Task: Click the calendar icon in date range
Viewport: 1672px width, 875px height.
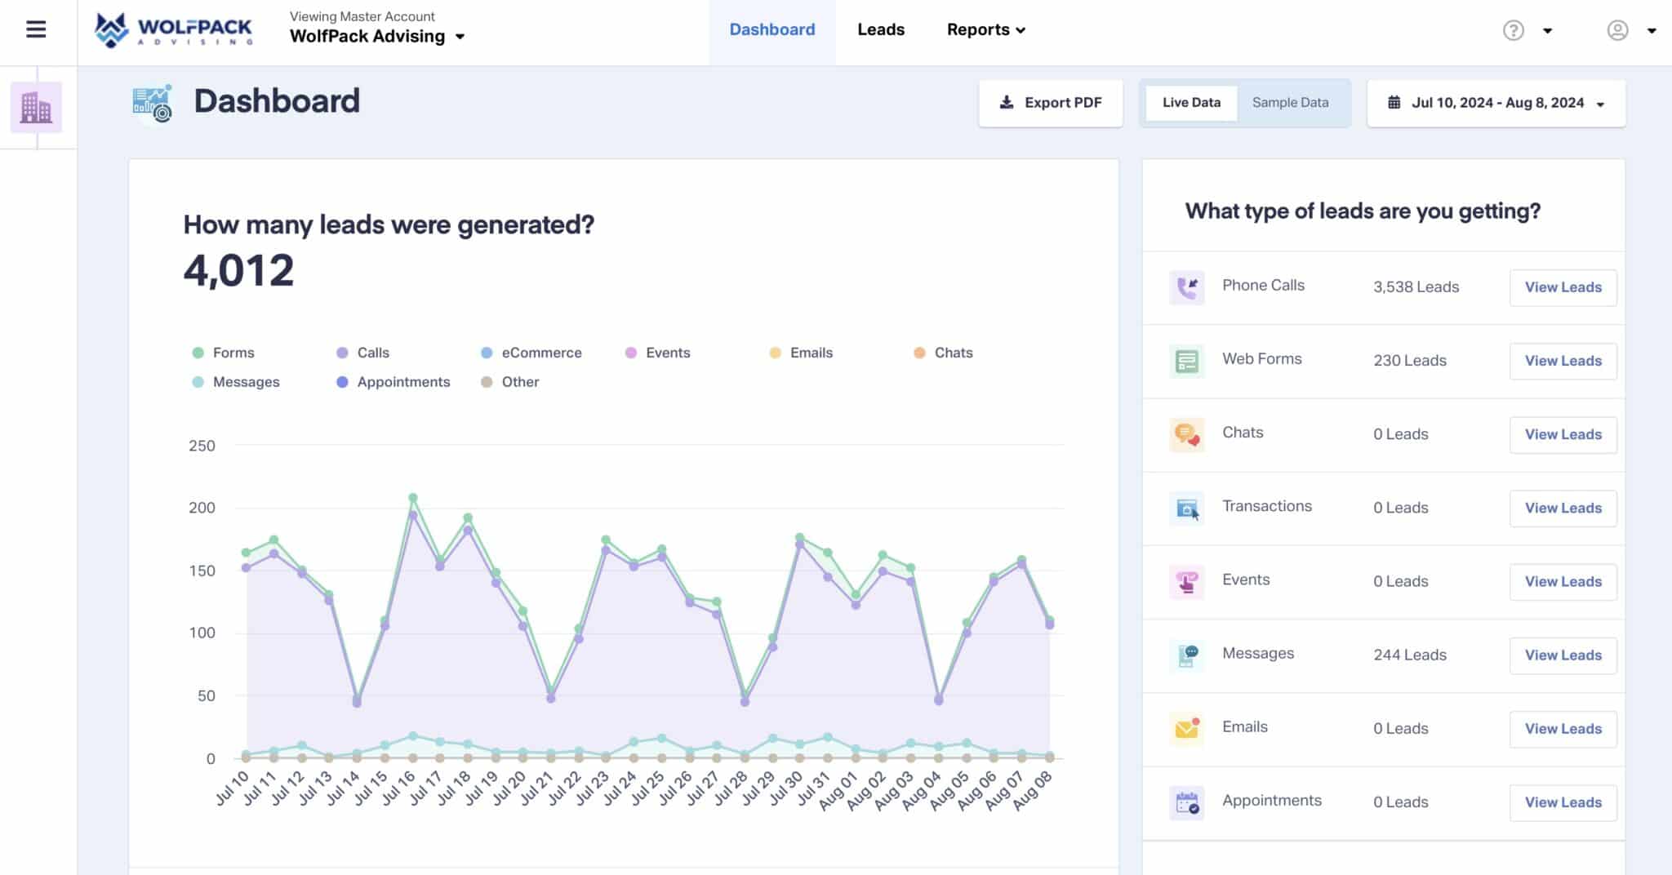Action: pos(1394,103)
